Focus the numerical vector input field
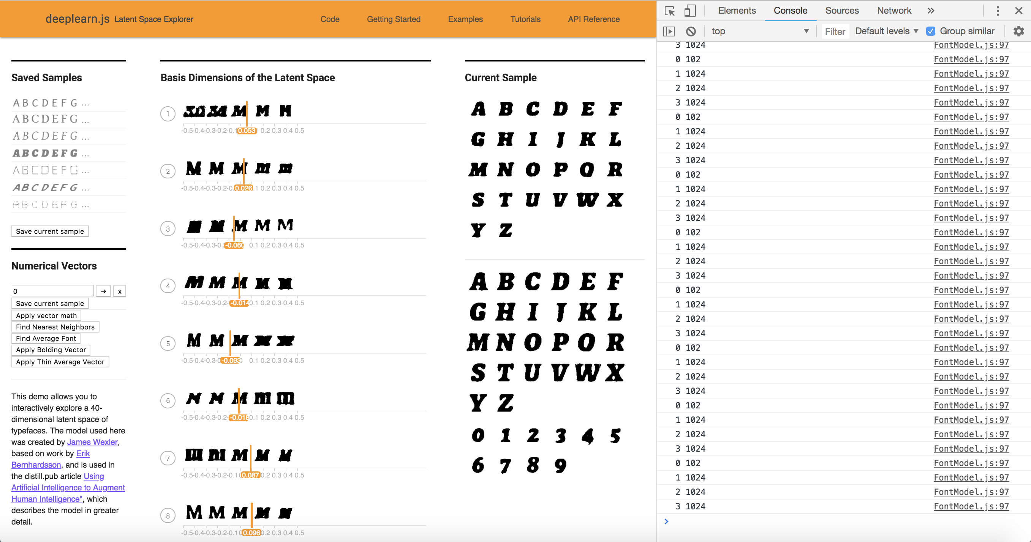 [x=52, y=291]
